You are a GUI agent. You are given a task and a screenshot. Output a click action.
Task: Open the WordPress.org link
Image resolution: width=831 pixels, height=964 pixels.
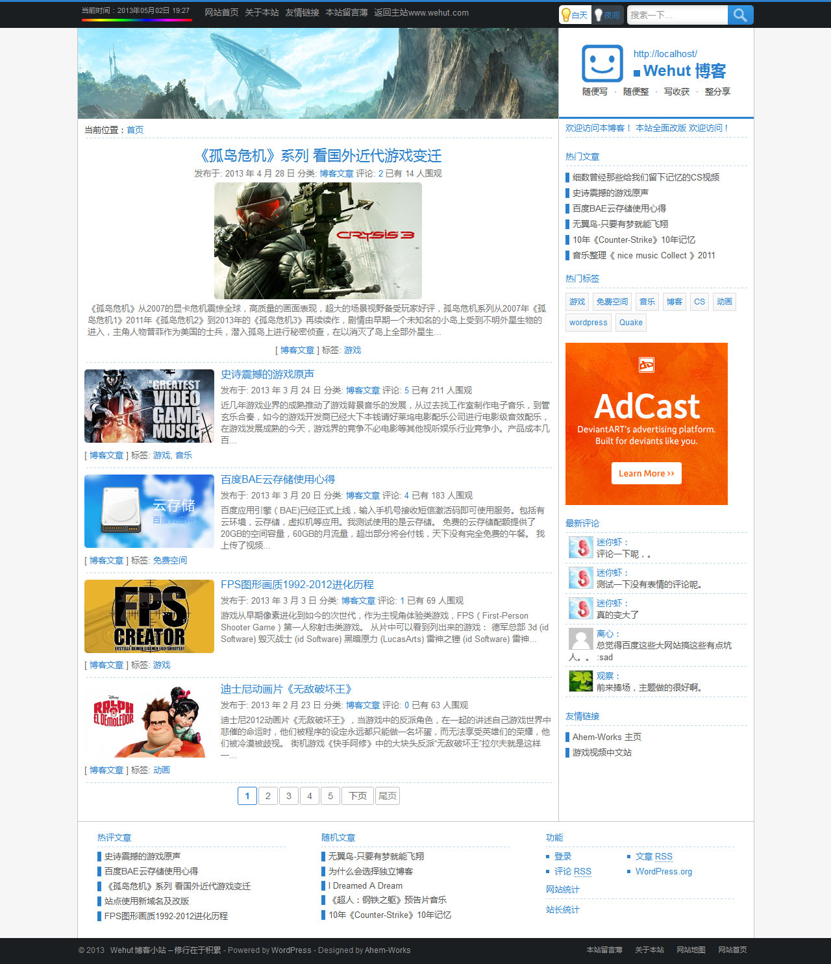point(664,871)
